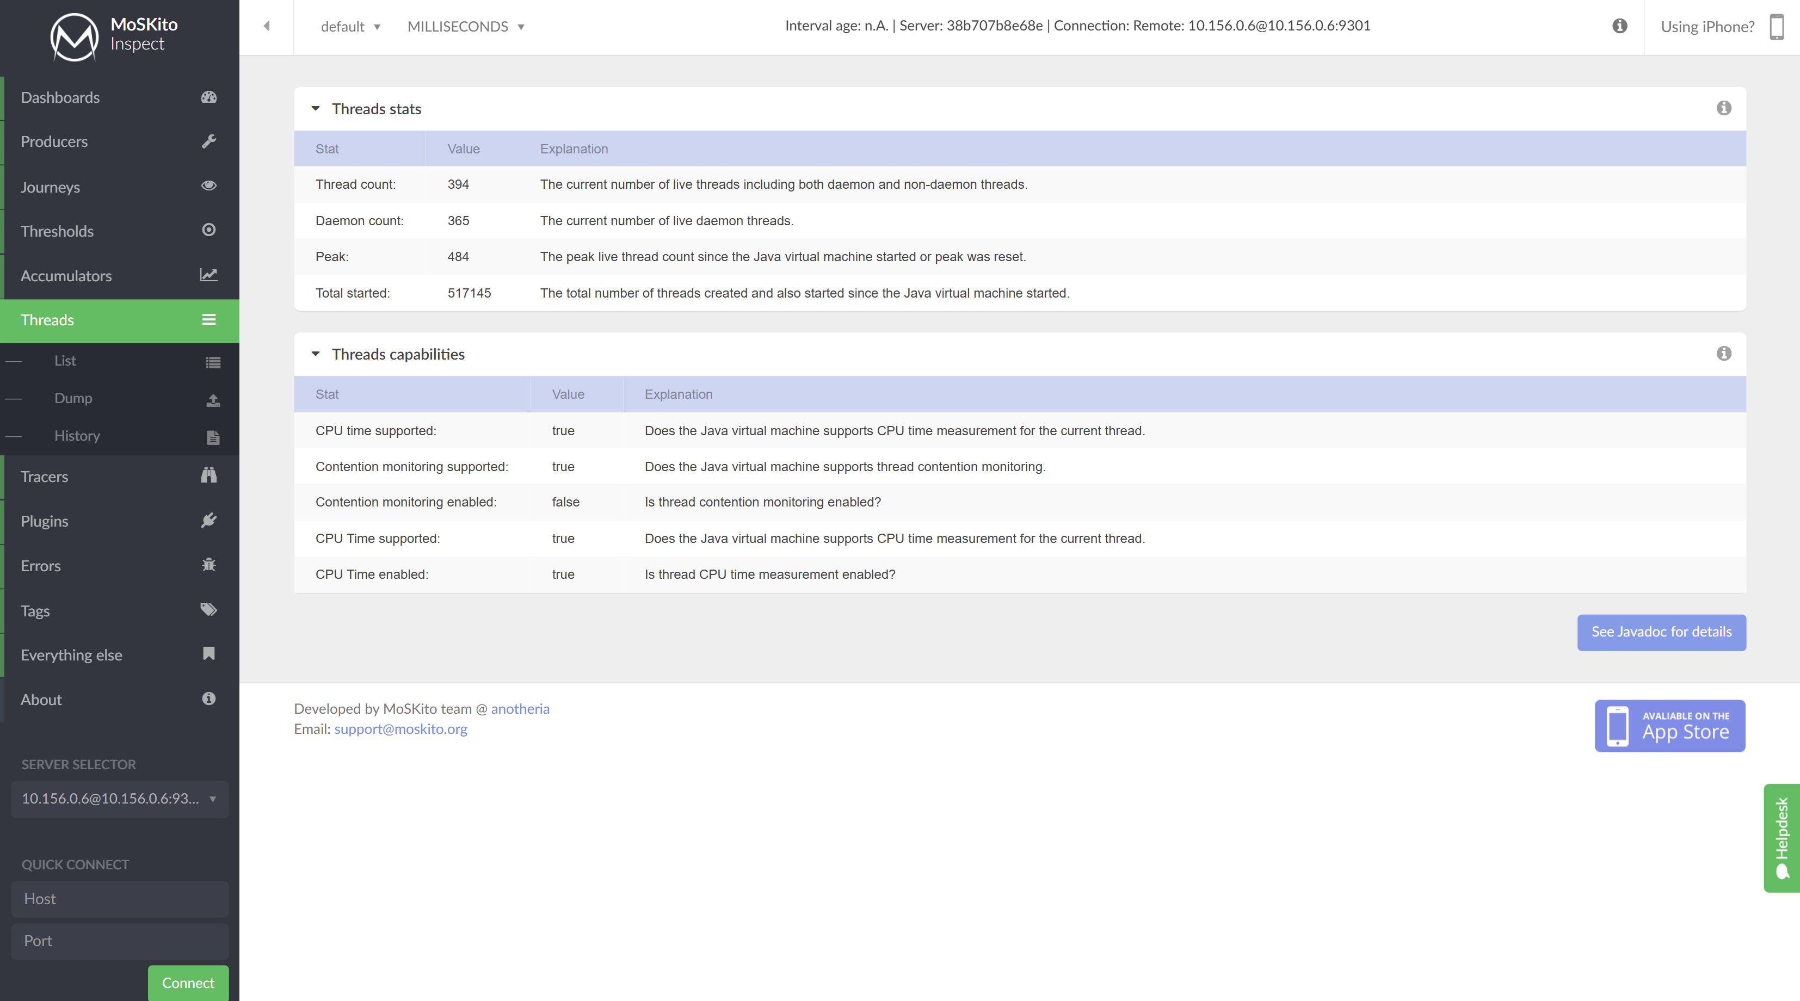Screen dimensions: 1800x1001
Task: Open the Threads List page
Action: [65, 361]
